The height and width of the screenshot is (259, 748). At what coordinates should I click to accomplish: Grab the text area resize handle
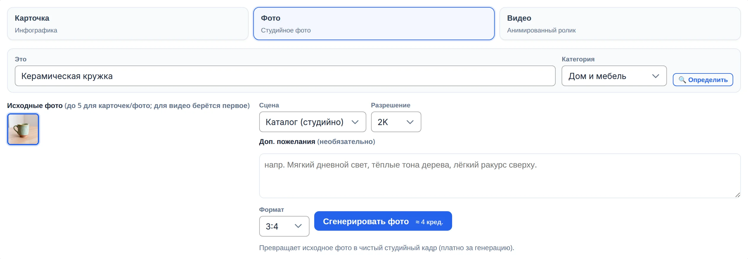pos(737,195)
